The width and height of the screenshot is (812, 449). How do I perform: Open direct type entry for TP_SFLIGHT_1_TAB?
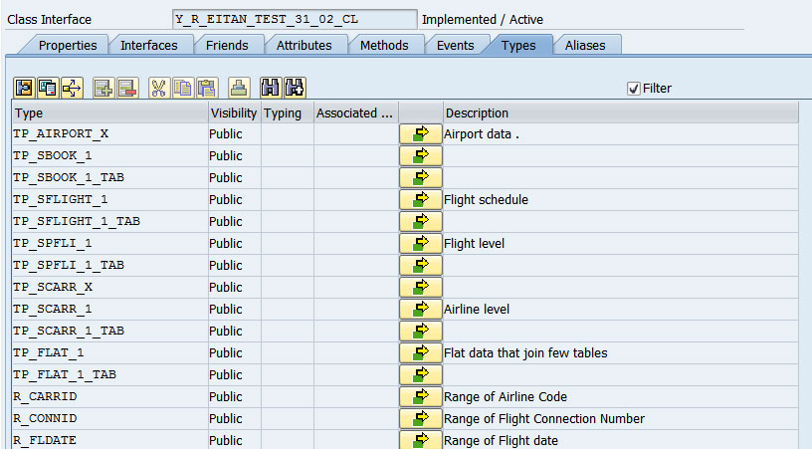point(421,221)
